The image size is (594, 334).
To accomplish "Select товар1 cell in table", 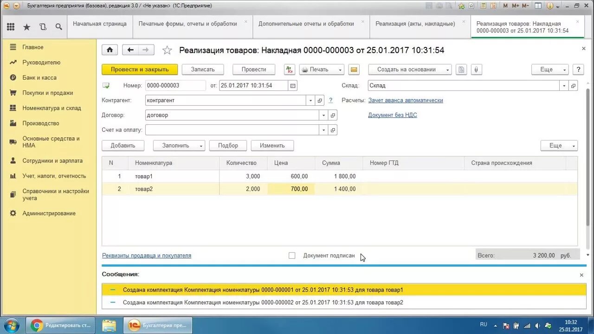I will coord(174,176).
